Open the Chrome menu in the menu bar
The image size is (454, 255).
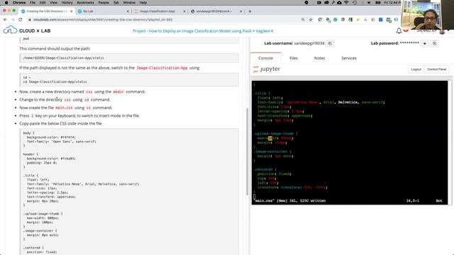point(19,3)
